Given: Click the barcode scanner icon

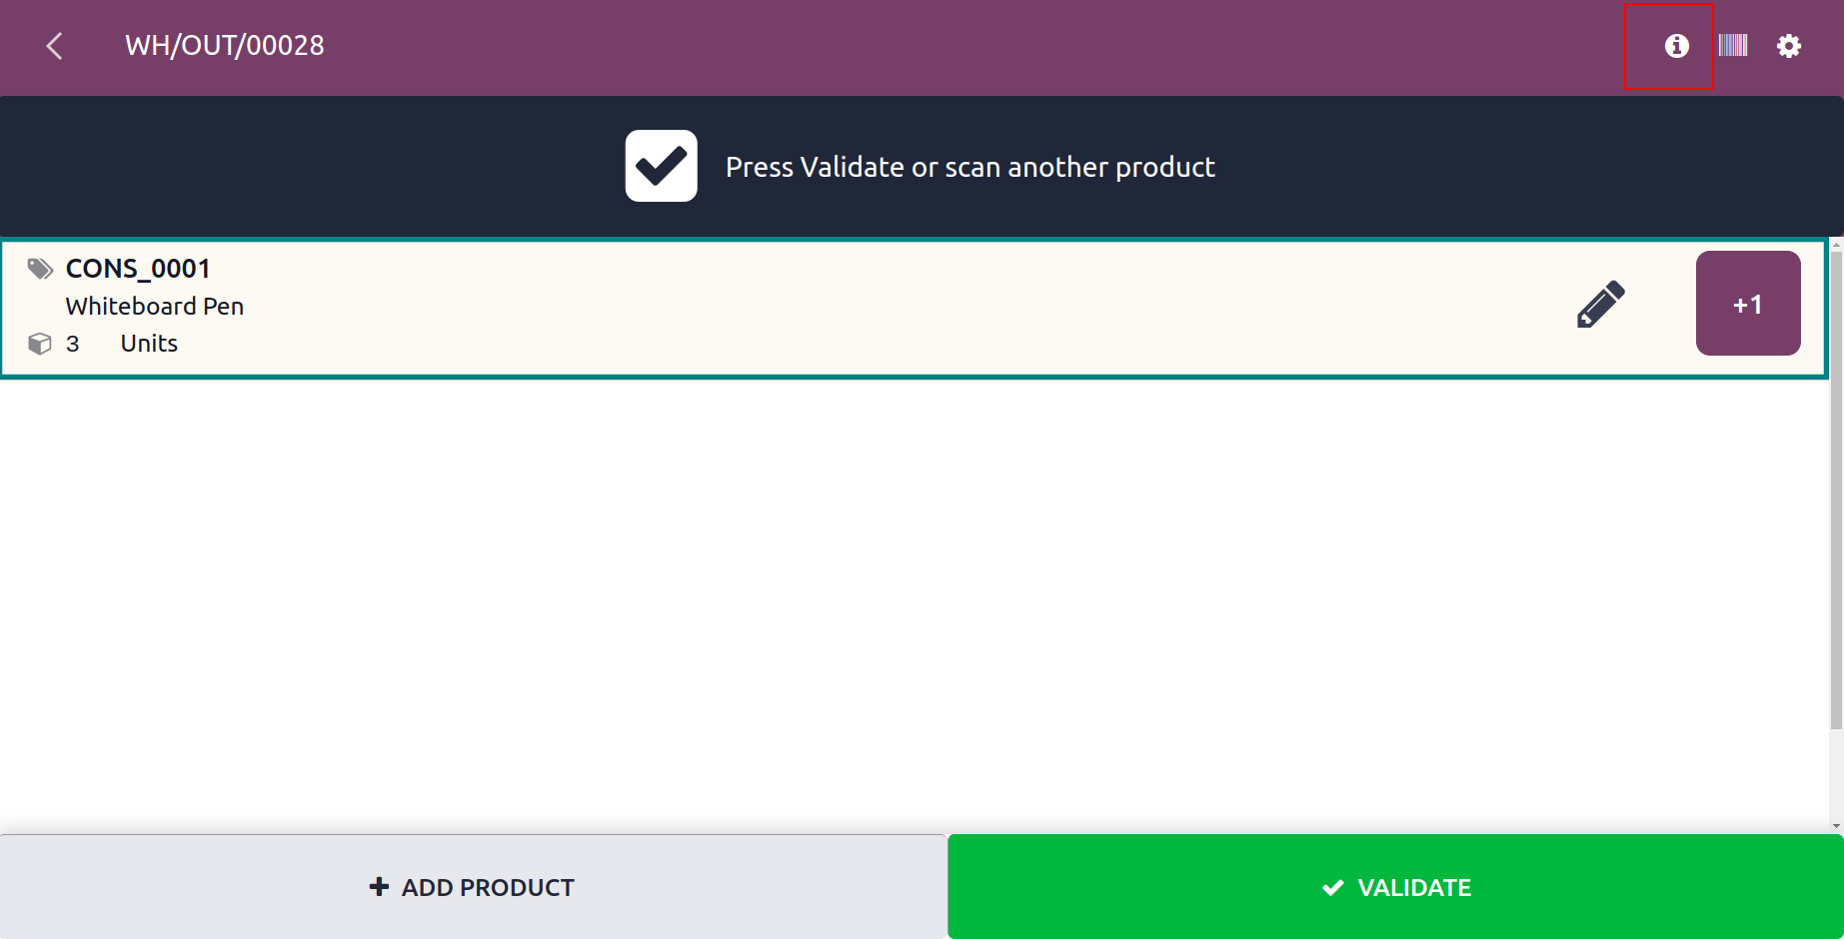Looking at the screenshot, I should click(1733, 45).
